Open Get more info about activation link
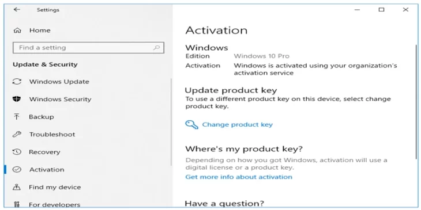Viewport: 421px width, 210px height. 239,177
